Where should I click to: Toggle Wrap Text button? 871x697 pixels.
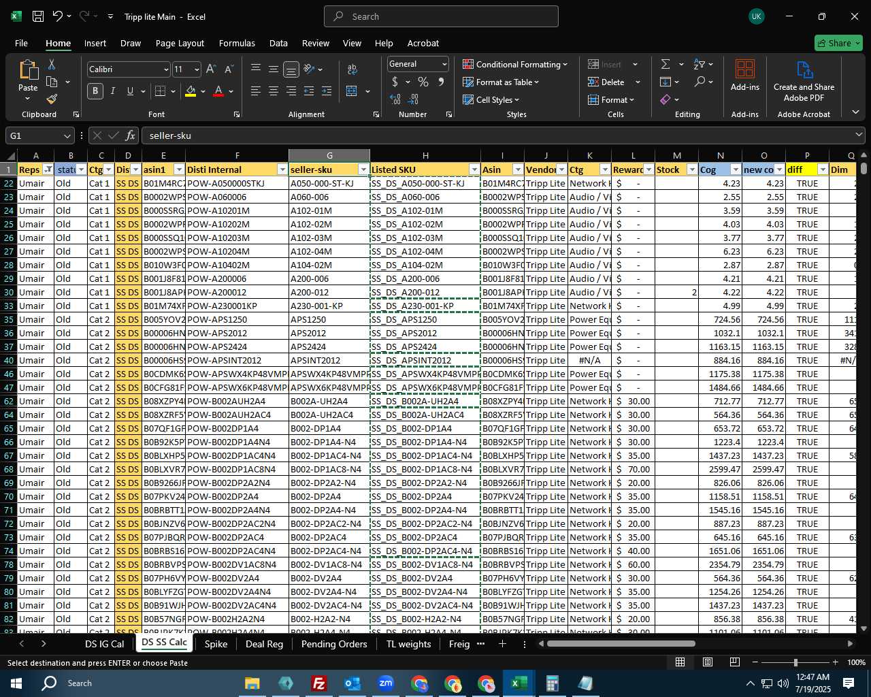[x=352, y=69]
